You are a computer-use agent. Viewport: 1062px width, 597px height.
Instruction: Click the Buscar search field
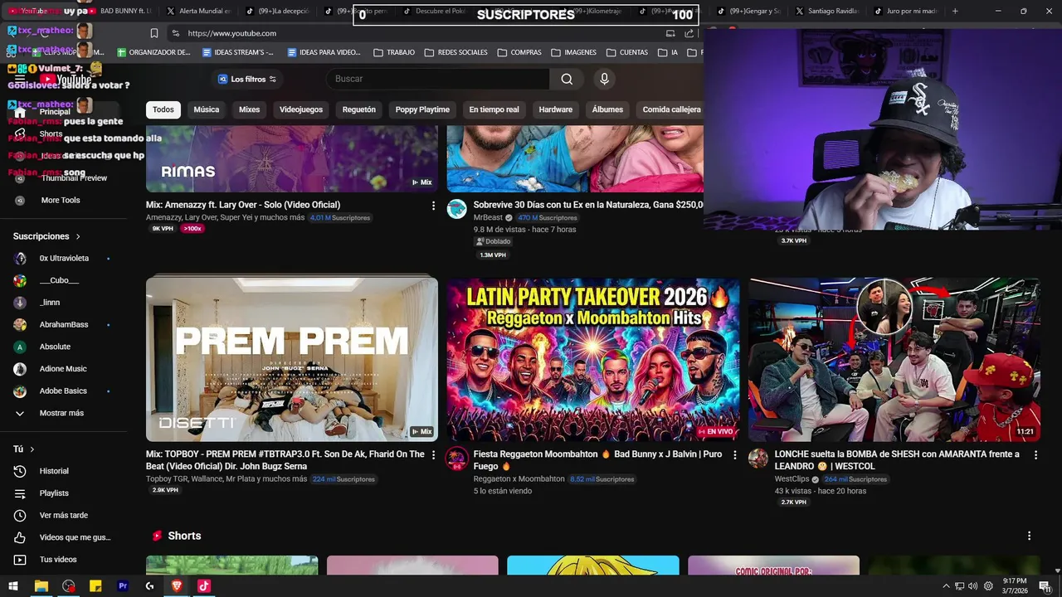(x=438, y=79)
